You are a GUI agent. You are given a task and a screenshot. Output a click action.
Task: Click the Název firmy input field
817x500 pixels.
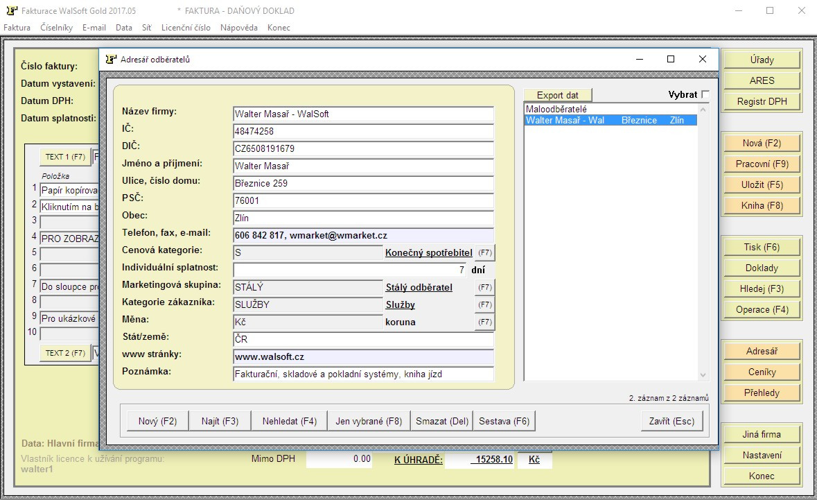click(x=363, y=114)
